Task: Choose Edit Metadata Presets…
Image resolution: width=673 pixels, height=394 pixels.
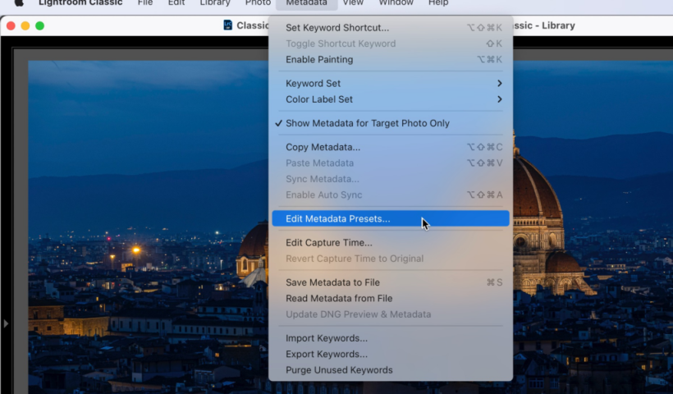Action: [337, 218]
